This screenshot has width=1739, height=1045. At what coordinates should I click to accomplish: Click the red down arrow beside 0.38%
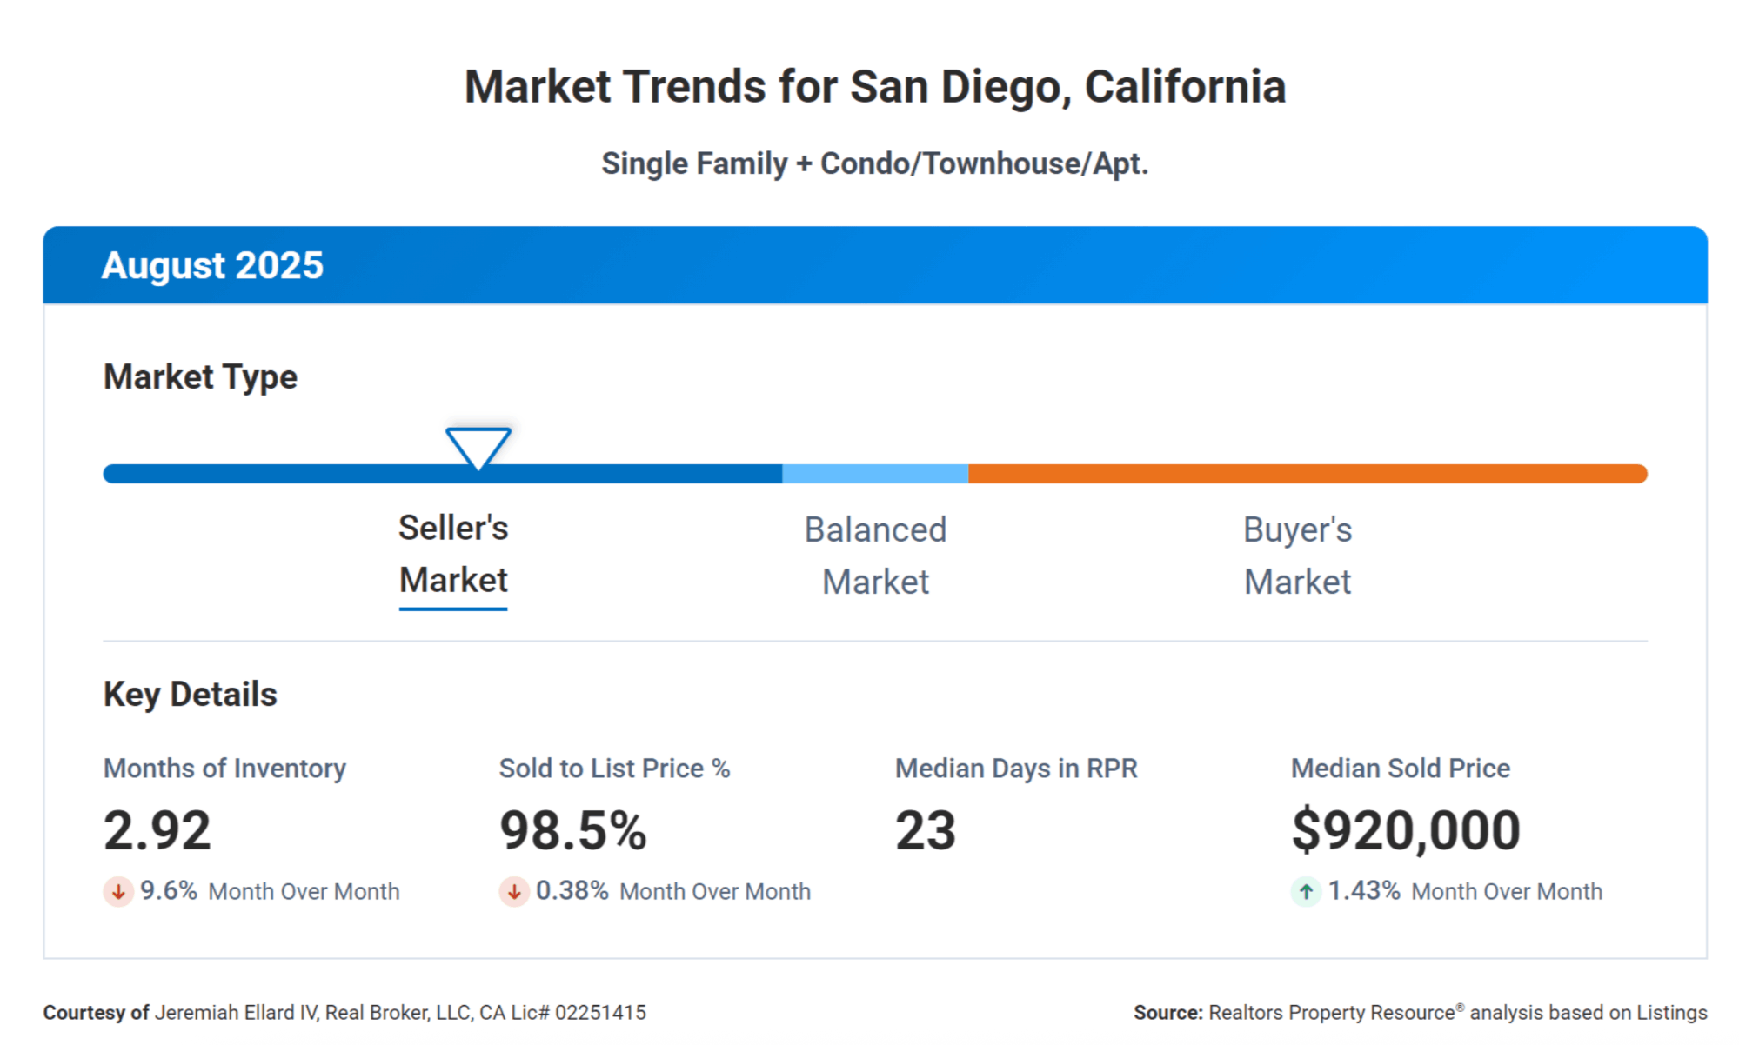(x=513, y=891)
